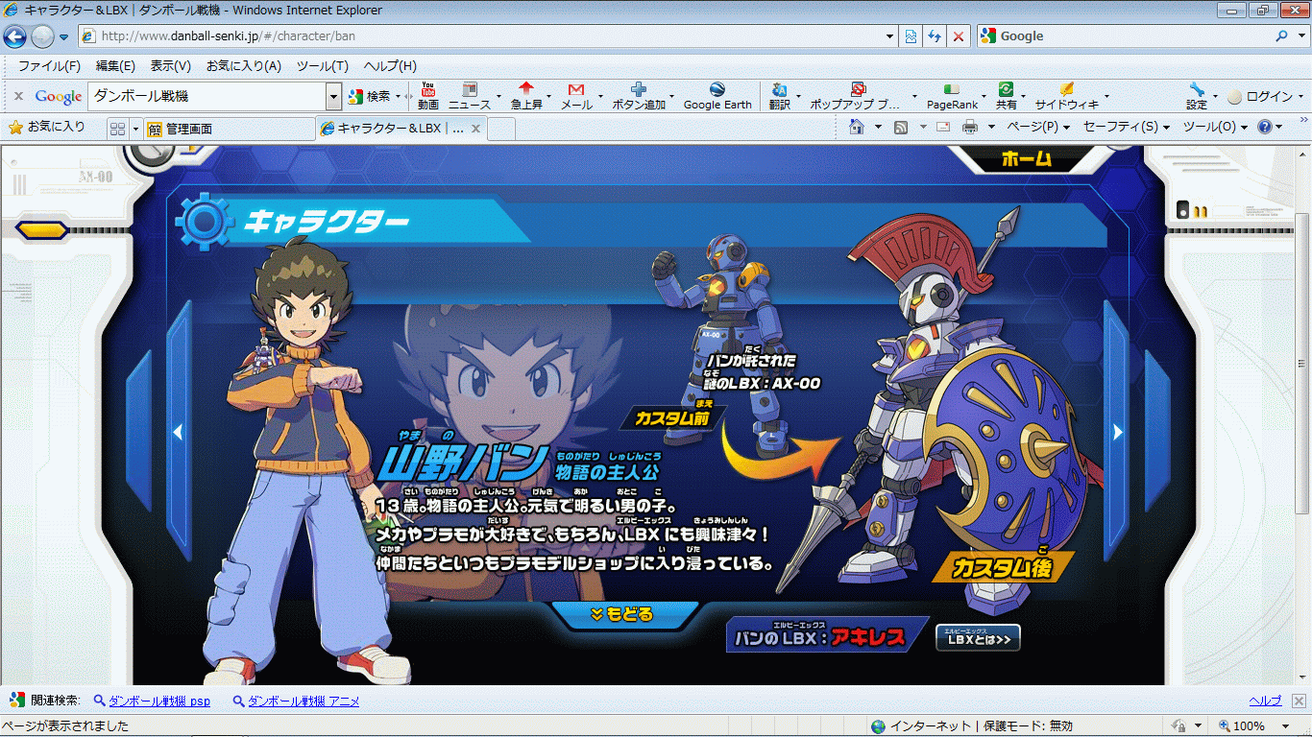Open the YouTube 動画 toolbar button
Viewport: 1312px width, 737px height.
tap(428, 96)
